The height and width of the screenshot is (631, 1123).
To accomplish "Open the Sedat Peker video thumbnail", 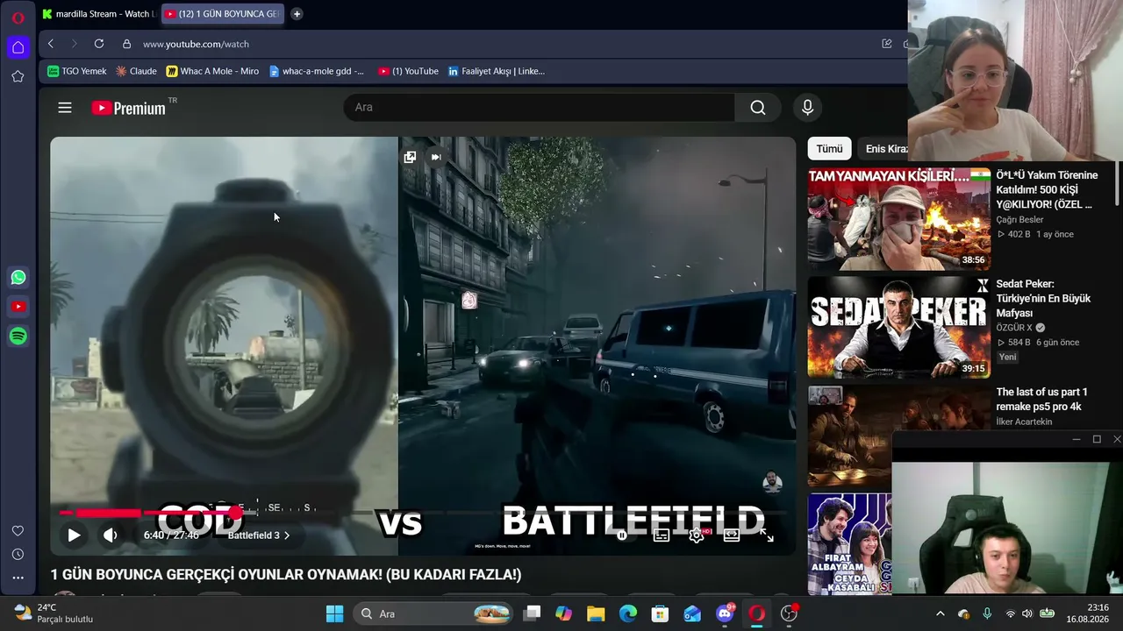I will coord(899,328).
